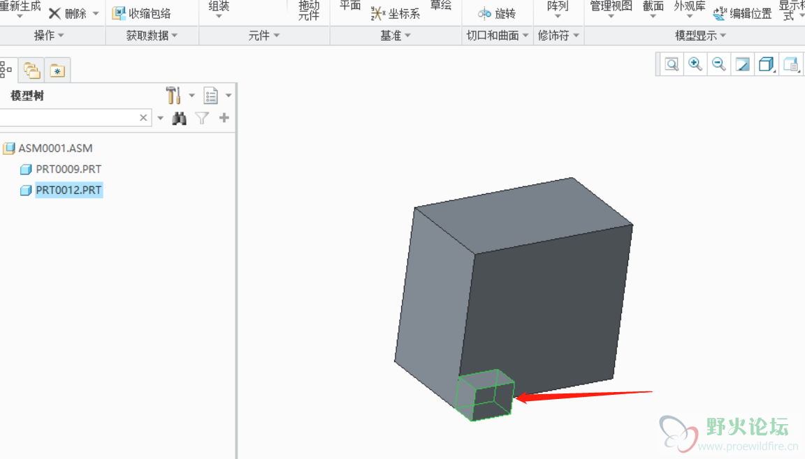Expand the 获取数据 group menu

(x=152, y=36)
